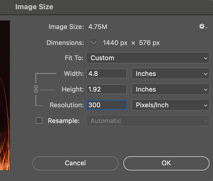This screenshot has height=181, width=213.
Task: Click the Height input field
Action: click(x=106, y=89)
